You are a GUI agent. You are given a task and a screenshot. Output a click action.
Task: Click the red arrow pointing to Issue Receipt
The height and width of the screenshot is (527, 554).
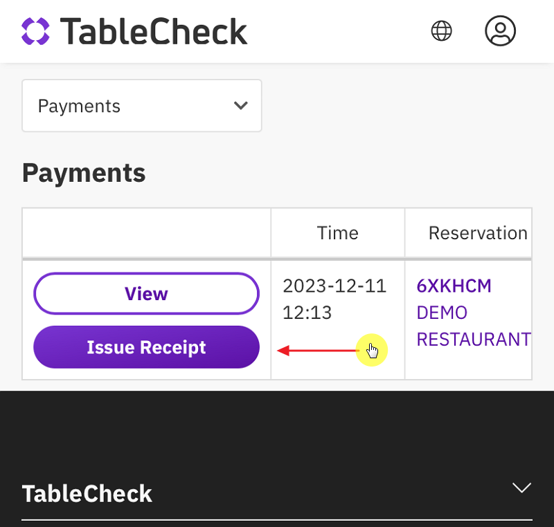pos(316,351)
